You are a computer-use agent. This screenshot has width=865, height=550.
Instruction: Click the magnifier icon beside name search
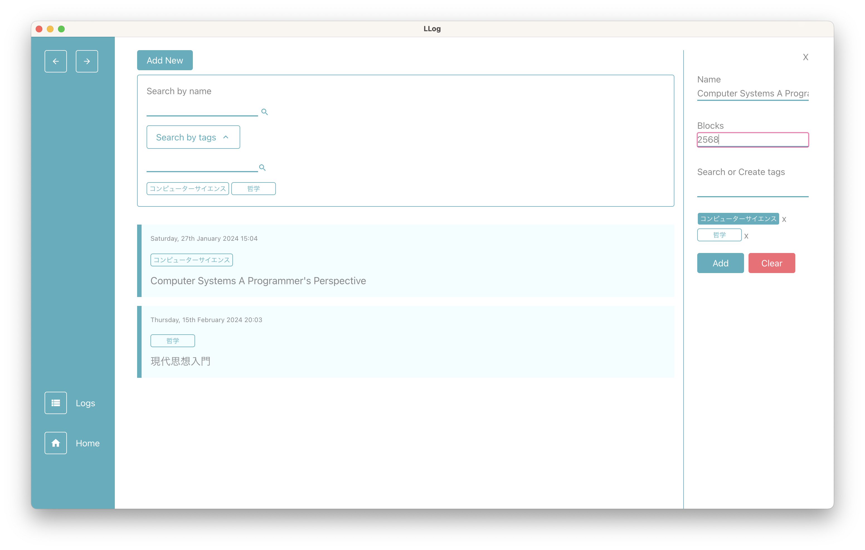[264, 112]
